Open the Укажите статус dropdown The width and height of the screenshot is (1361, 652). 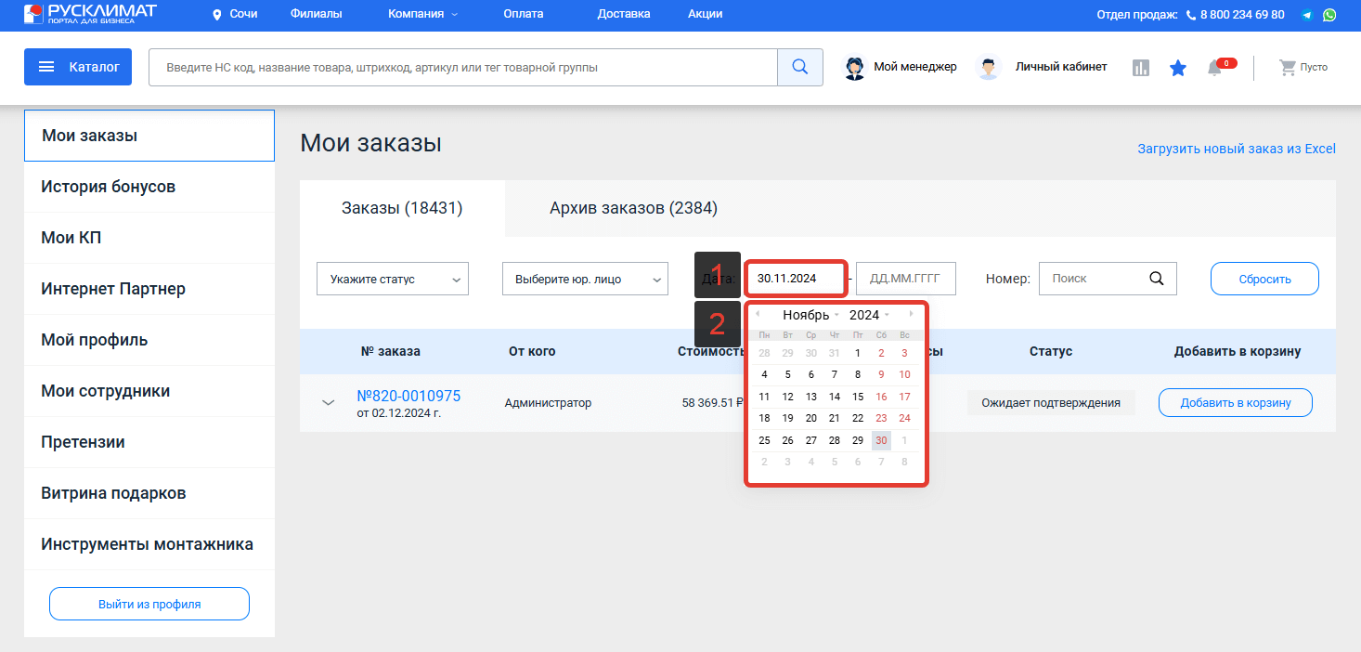pyautogui.click(x=393, y=279)
